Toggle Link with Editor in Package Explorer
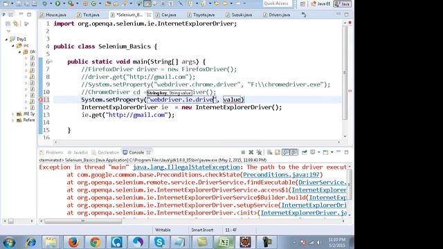 point(16,24)
